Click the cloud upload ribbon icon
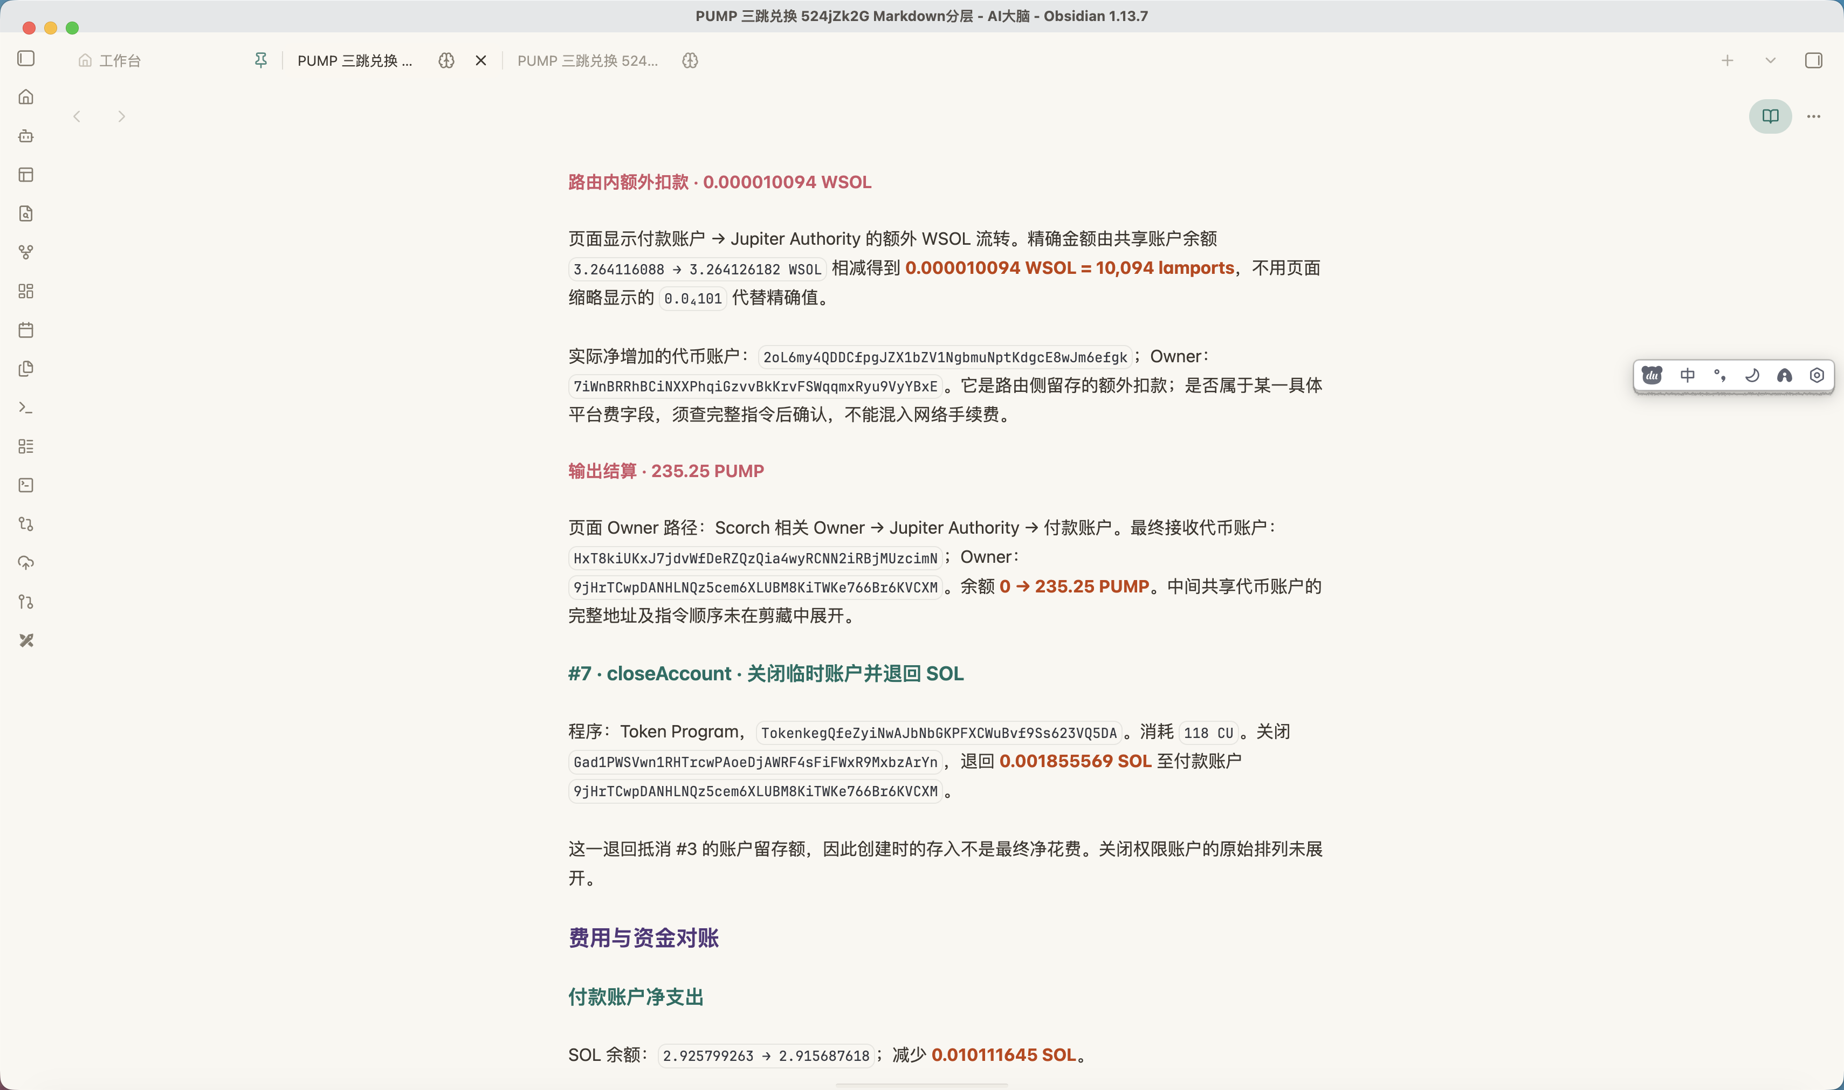 coord(26,563)
